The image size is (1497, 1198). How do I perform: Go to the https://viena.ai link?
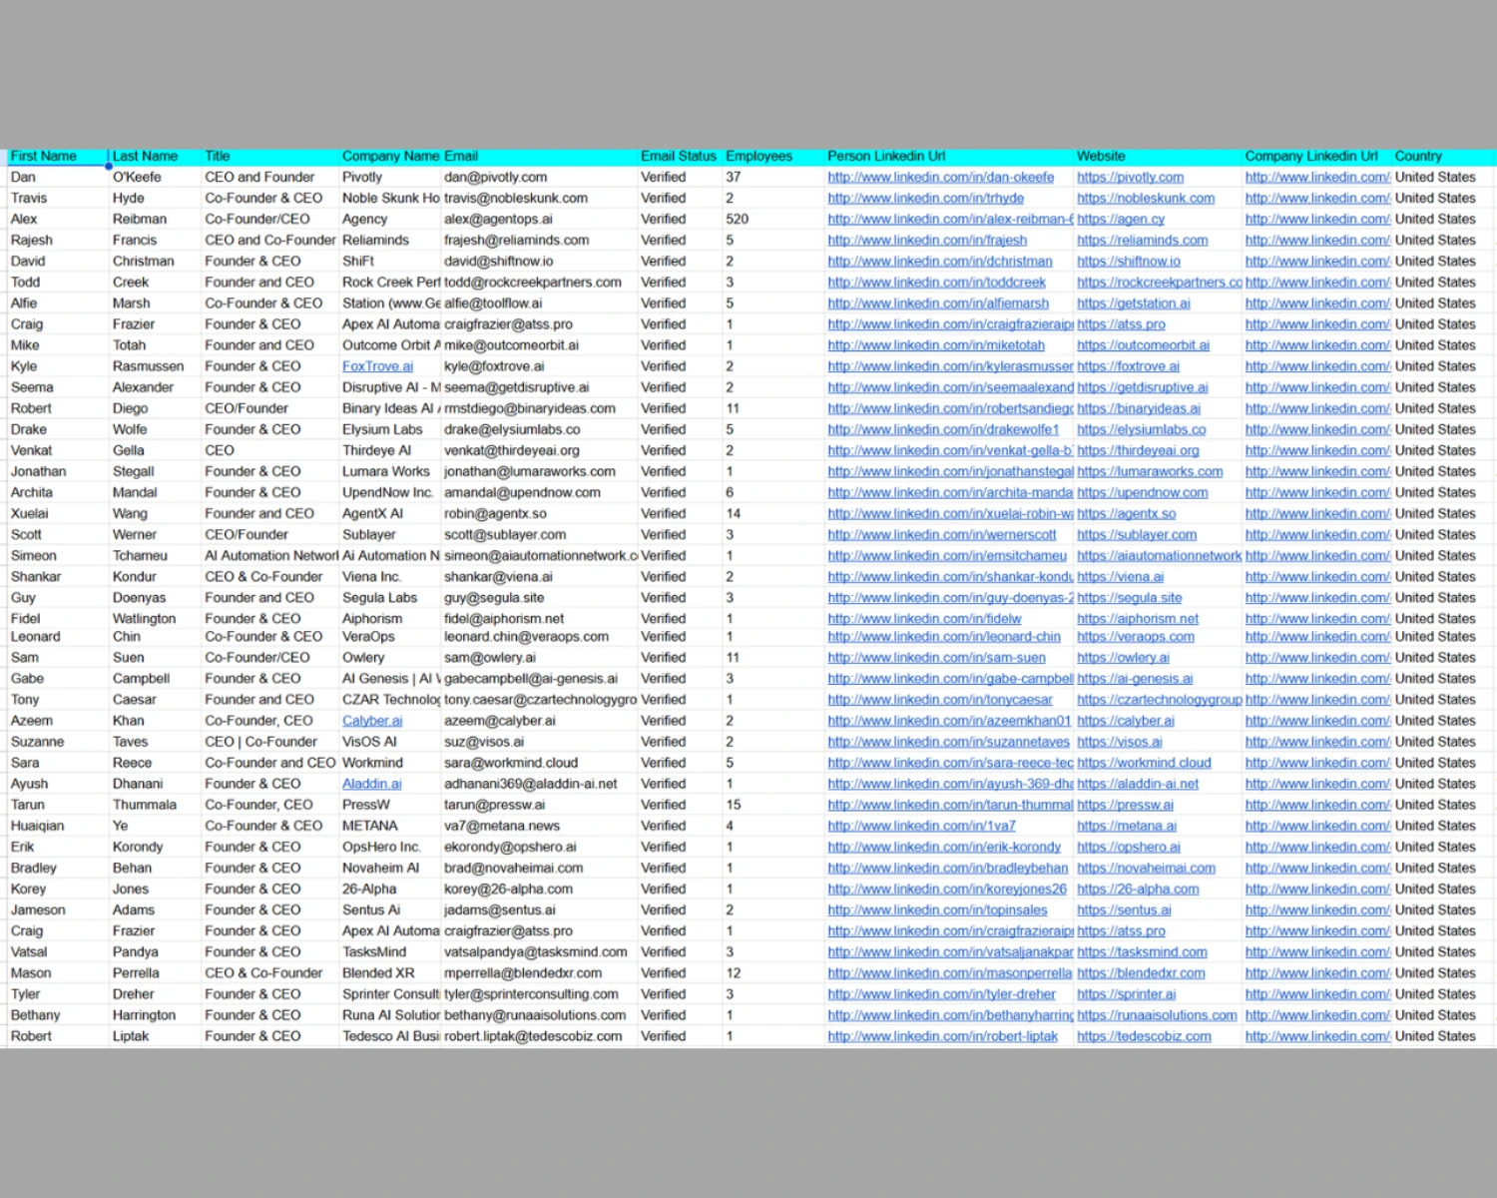1121,577
